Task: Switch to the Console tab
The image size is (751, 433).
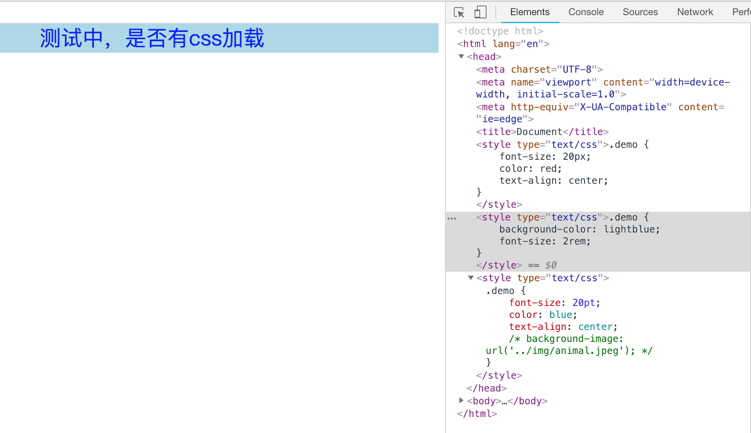Action: (586, 12)
